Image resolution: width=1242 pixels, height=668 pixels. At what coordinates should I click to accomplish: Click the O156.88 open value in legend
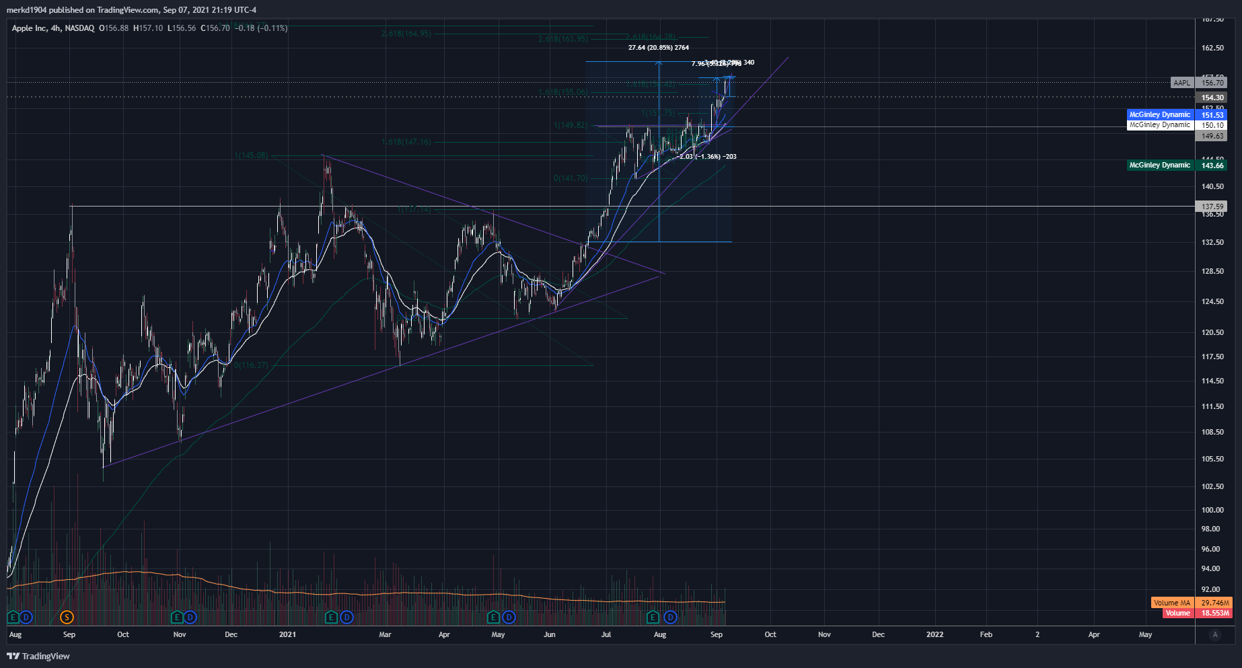pos(114,28)
